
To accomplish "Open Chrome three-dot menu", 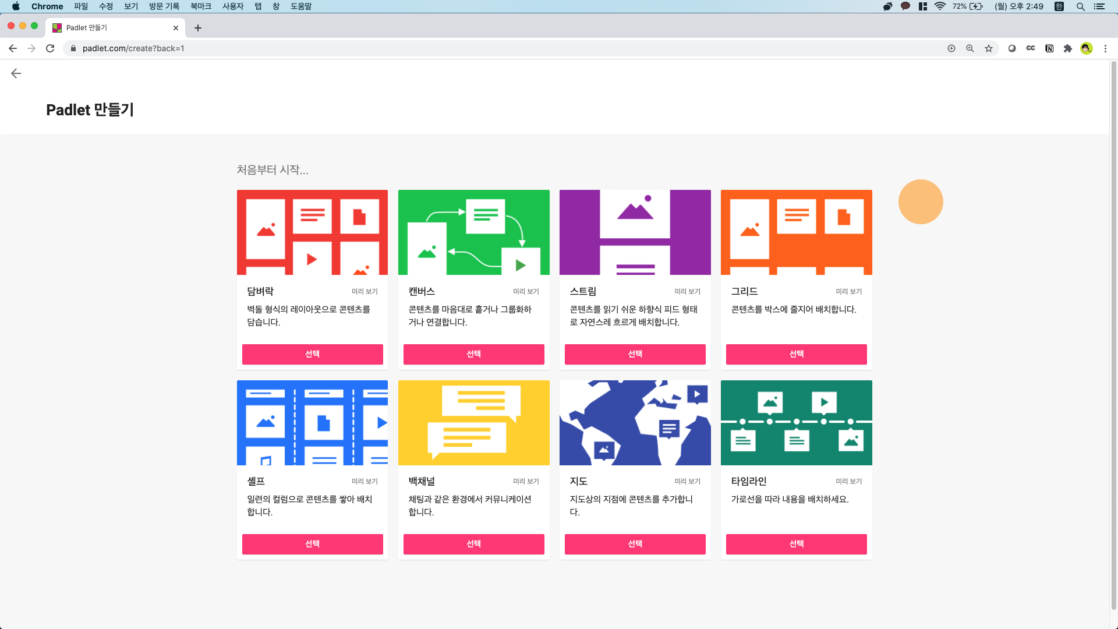I will (1105, 48).
